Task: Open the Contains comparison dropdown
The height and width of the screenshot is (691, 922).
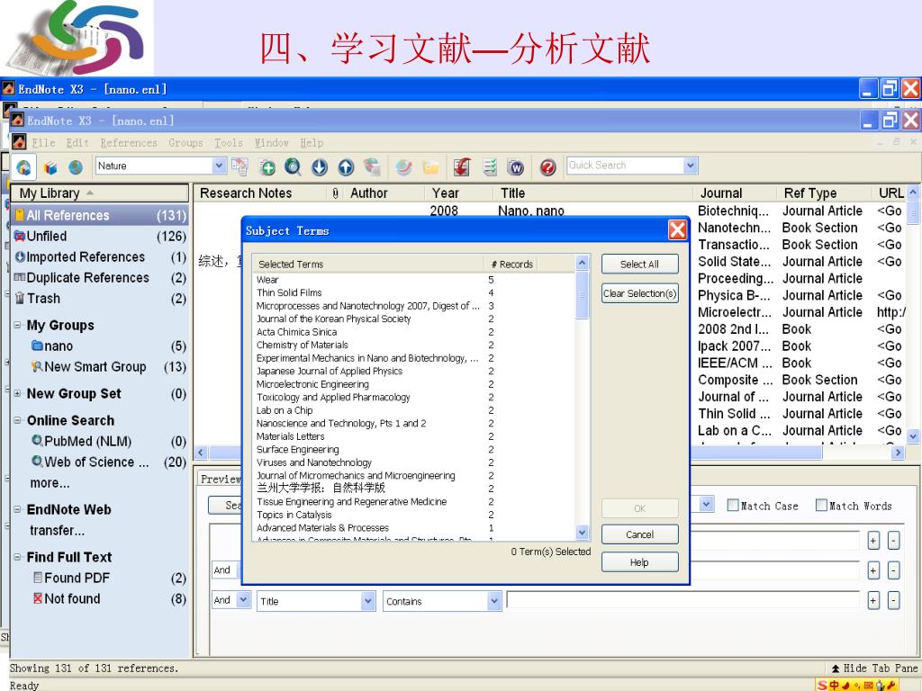Action: 494,601
